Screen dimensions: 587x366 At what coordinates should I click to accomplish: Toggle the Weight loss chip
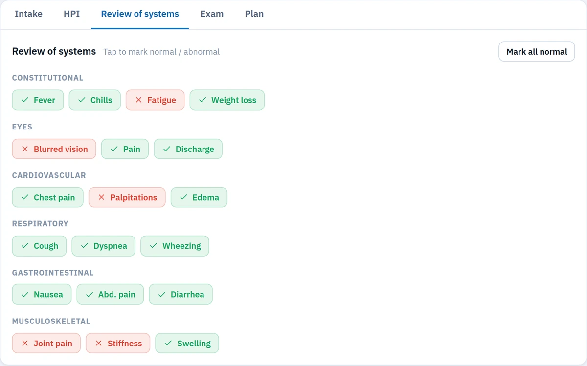(x=227, y=100)
